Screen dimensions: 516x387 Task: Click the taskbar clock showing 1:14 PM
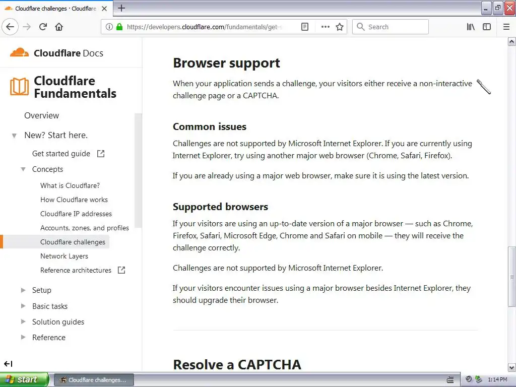pos(497,380)
